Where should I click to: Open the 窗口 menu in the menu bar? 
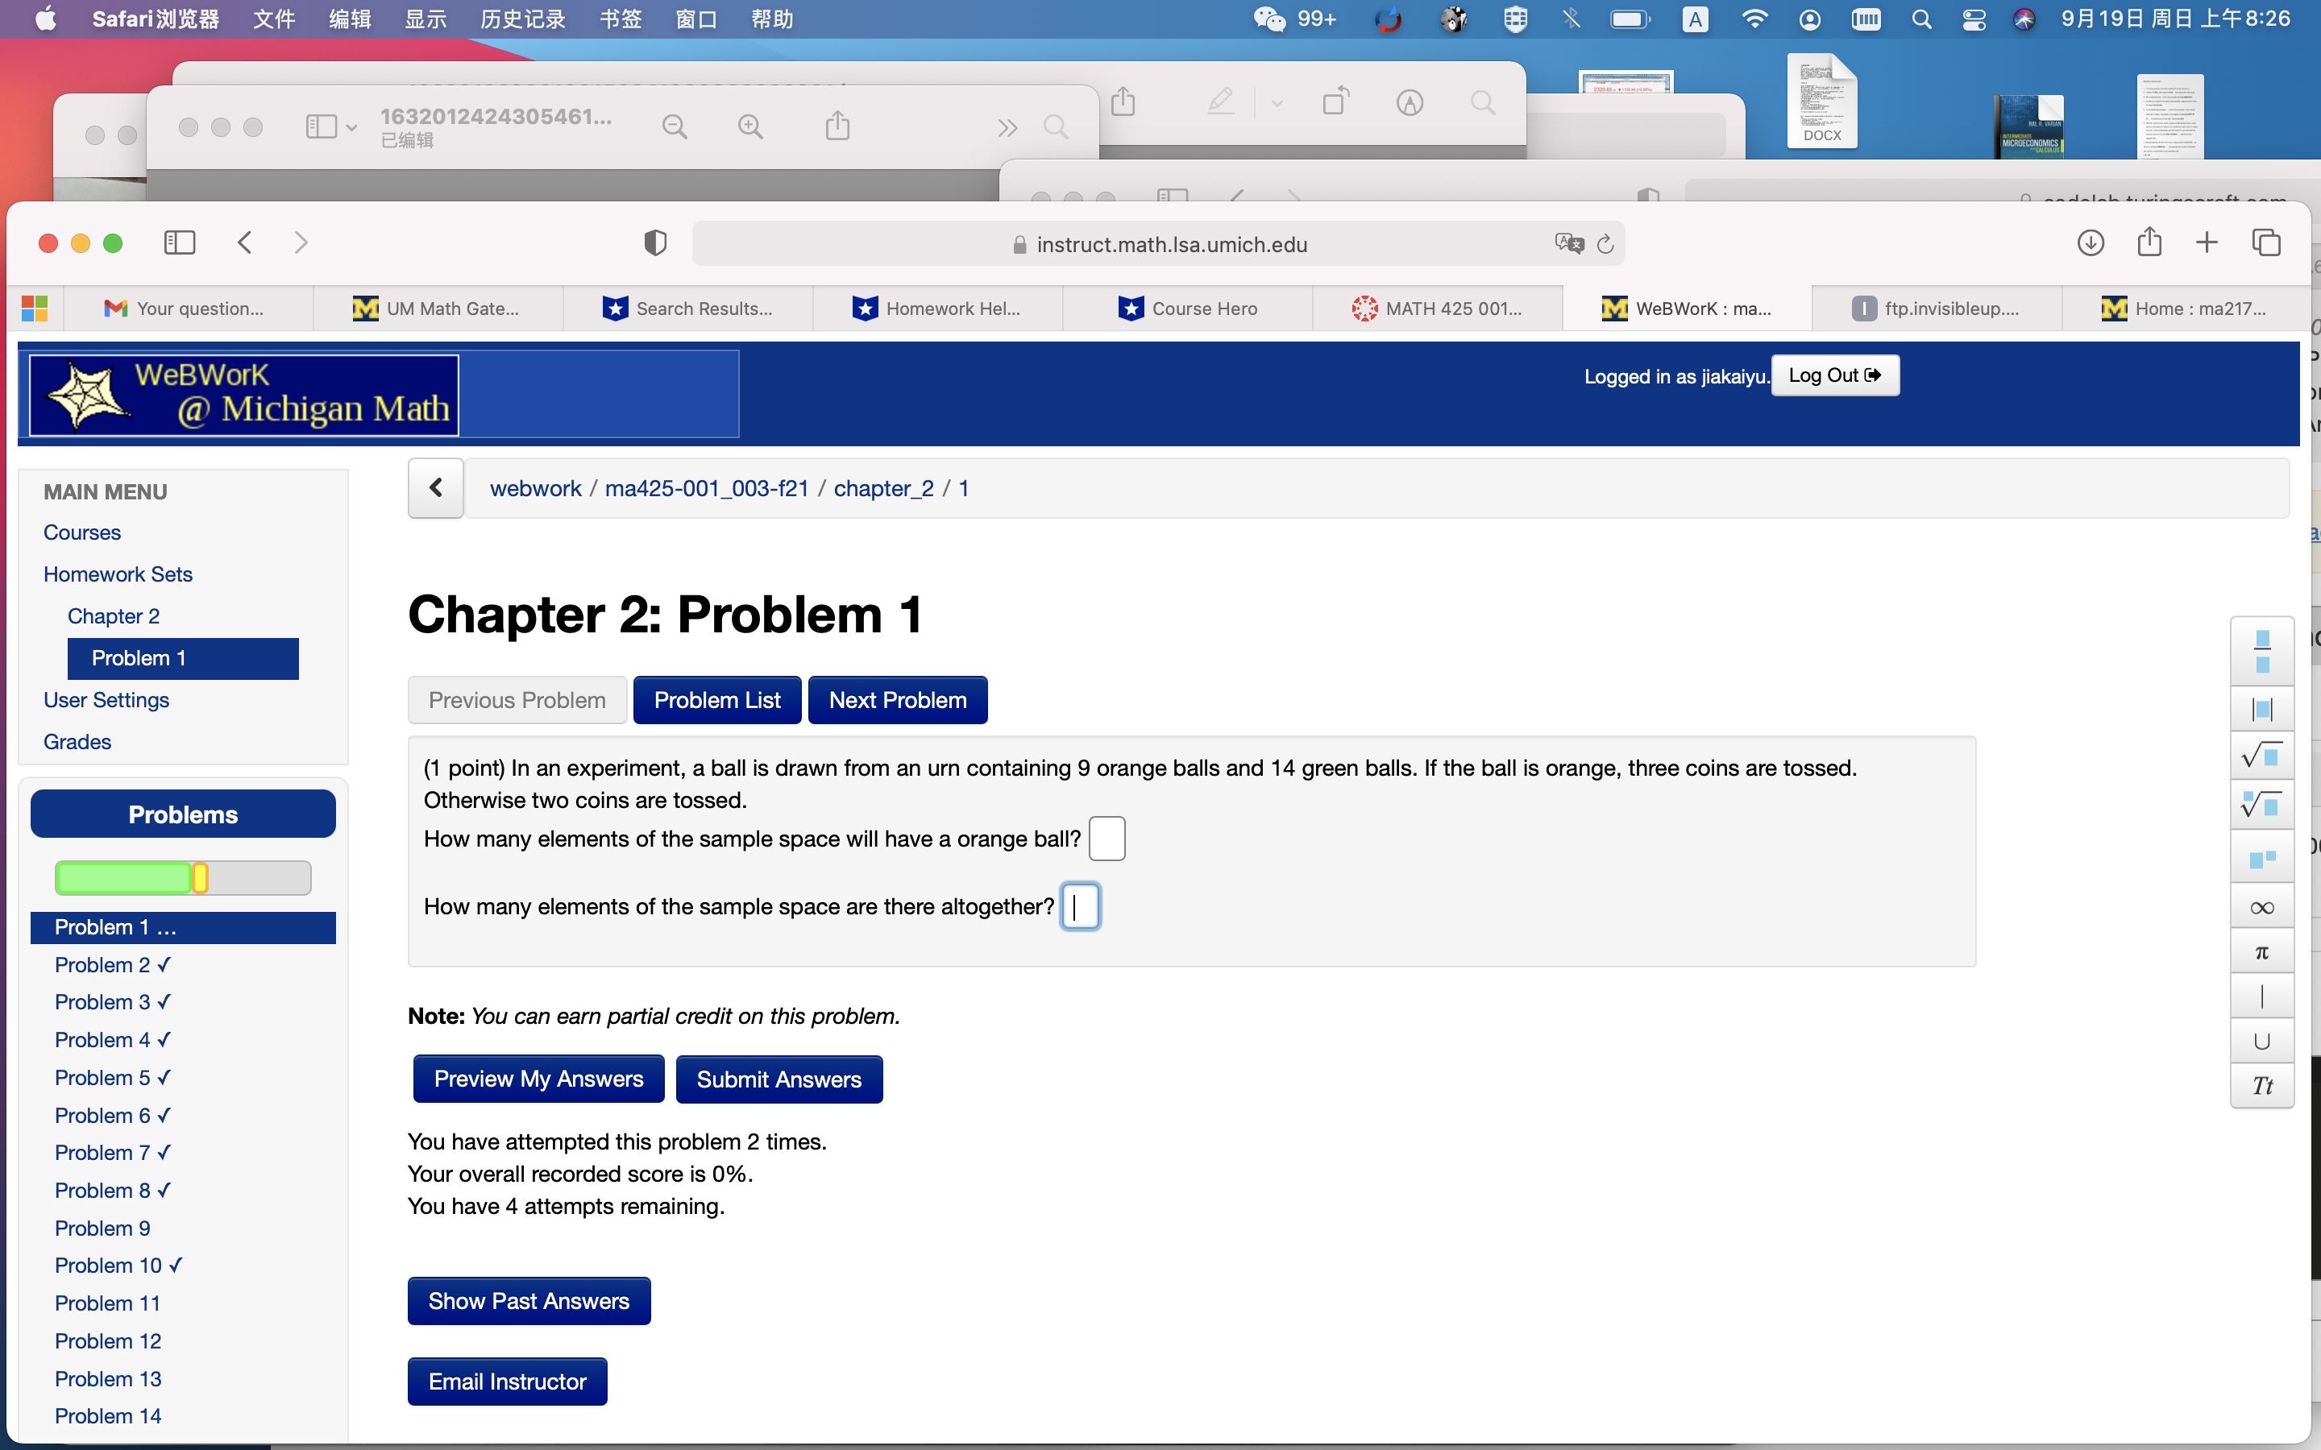[695, 19]
